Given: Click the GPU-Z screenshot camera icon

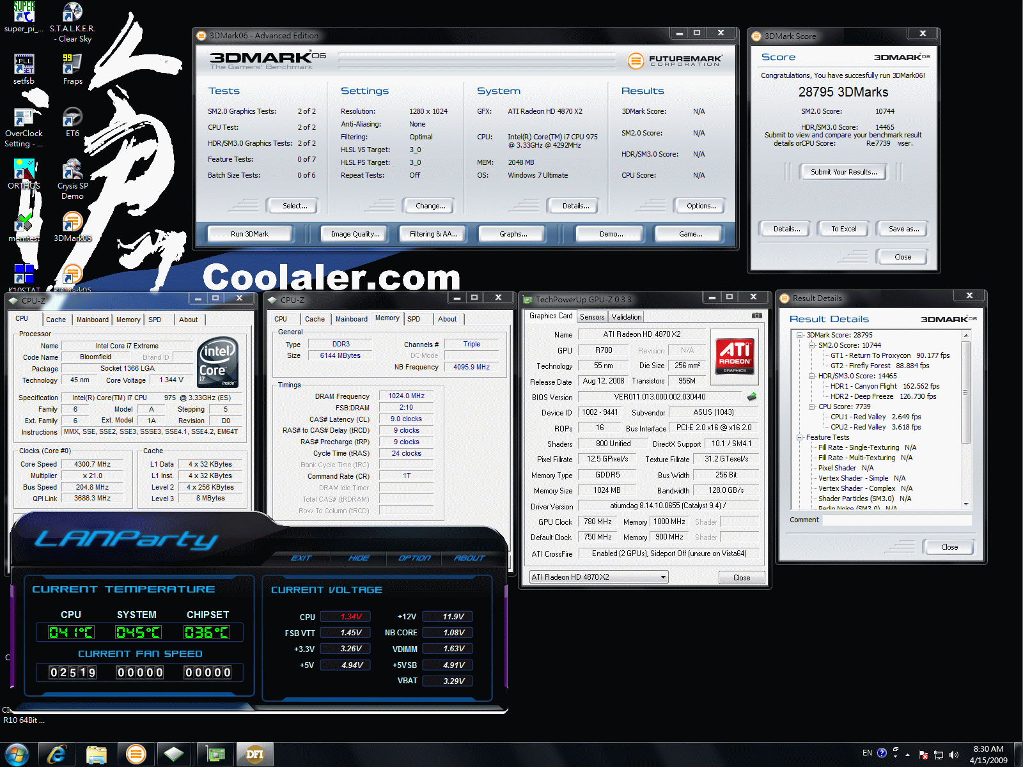Looking at the screenshot, I should [x=756, y=316].
